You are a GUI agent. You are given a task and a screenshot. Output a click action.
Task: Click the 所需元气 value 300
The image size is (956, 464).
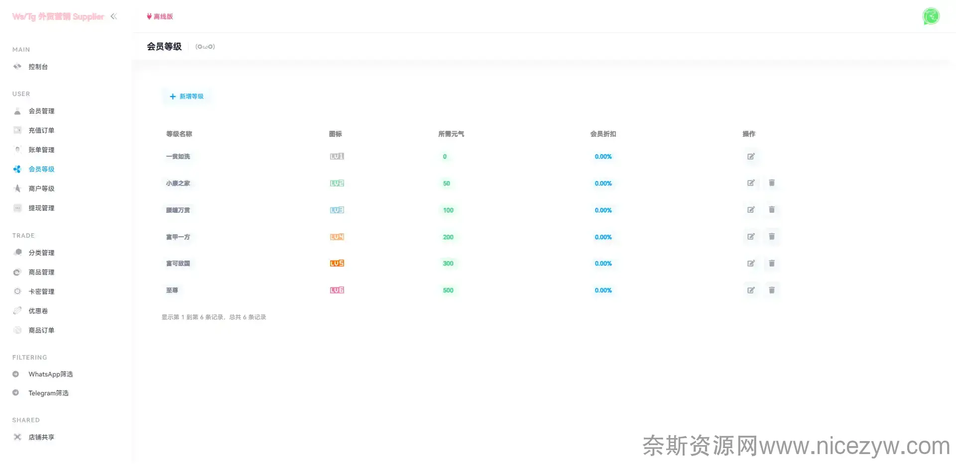click(x=449, y=264)
